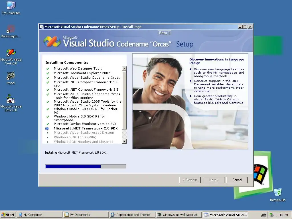Click the keyboard icon in system tray
292x219 pixels.
tap(264, 215)
